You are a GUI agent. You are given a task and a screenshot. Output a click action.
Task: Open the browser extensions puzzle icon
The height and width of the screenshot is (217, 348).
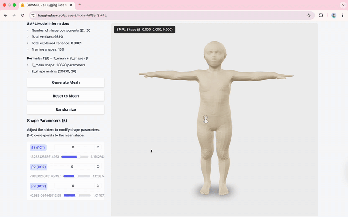point(321,16)
